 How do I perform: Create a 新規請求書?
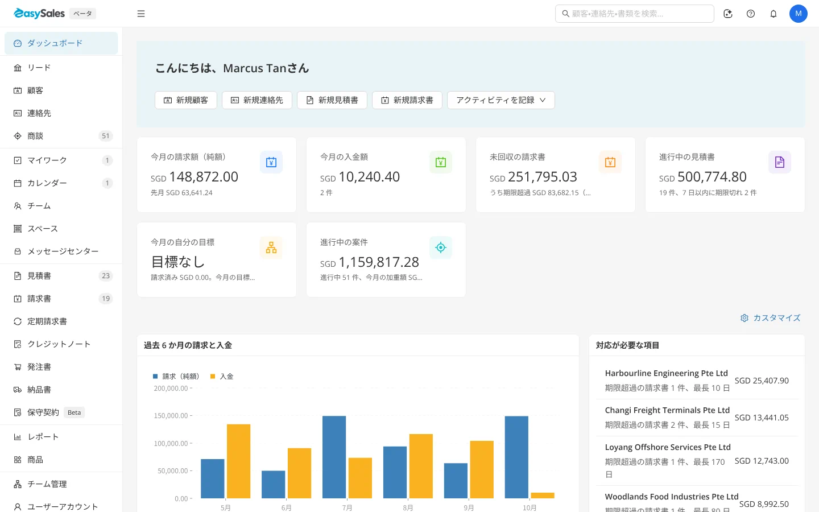(407, 100)
